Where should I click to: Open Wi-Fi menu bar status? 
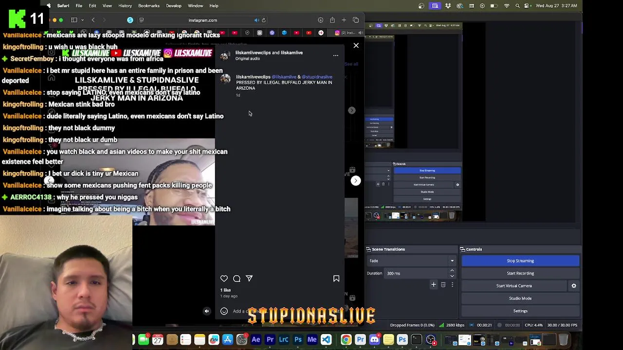(507, 6)
